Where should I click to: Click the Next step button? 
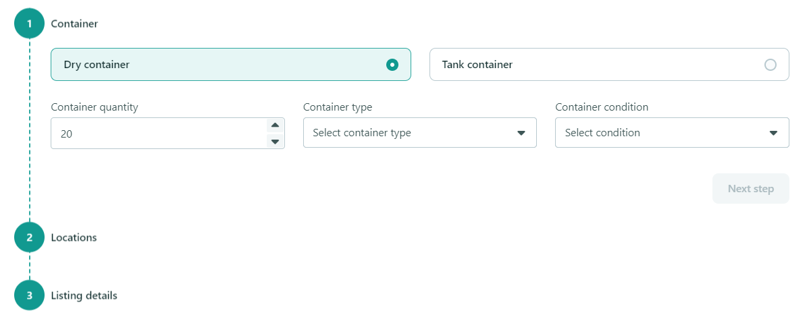[x=751, y=189]
